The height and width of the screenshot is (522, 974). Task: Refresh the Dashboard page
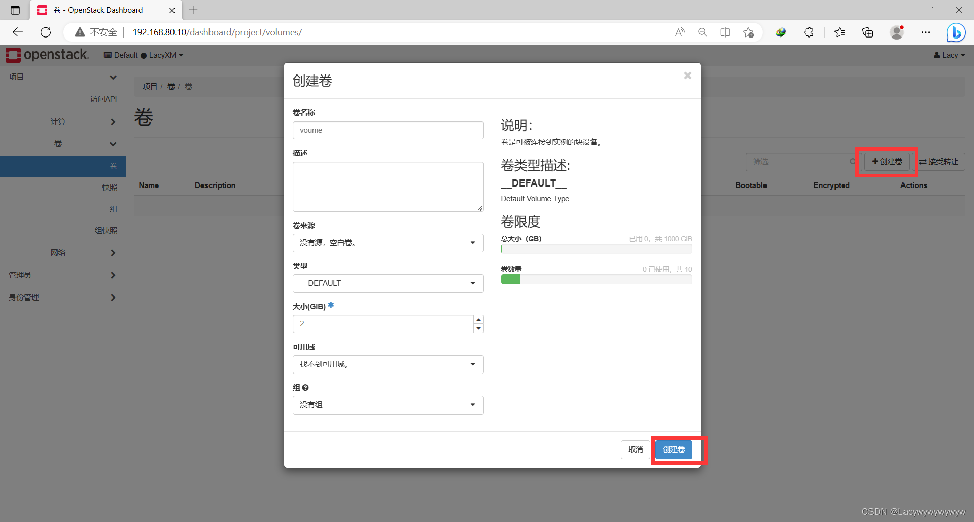pos(46,32)
